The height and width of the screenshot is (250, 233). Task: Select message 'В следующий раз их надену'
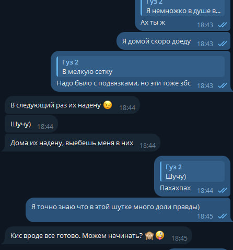point(72,105)
